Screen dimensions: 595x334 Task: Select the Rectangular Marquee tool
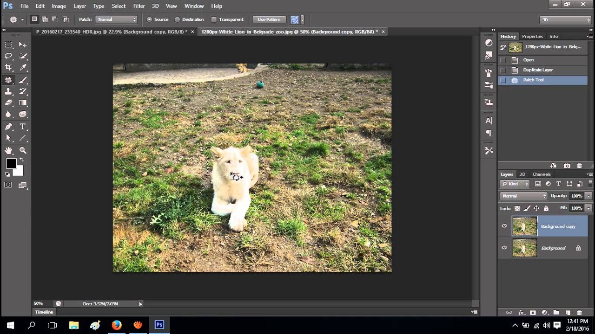(x=8, y=45)
